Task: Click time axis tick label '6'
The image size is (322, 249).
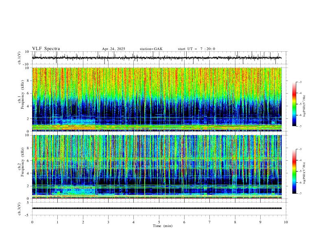Action: 184,222
